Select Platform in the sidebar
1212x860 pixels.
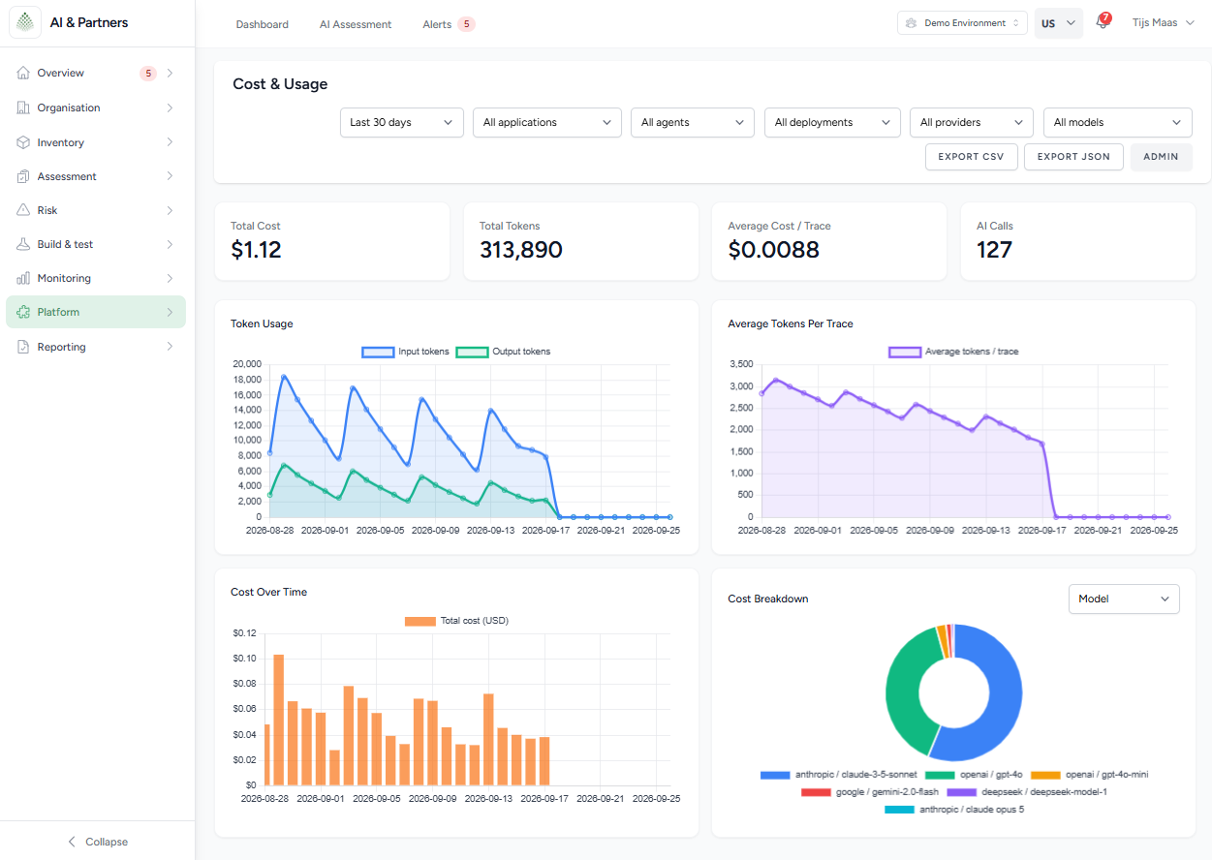96,312
